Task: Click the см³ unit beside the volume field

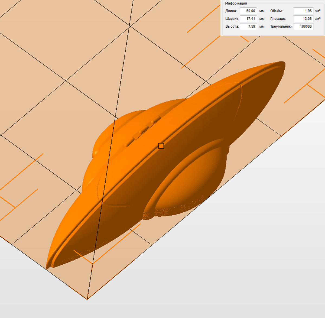Action: coord(317,11)
